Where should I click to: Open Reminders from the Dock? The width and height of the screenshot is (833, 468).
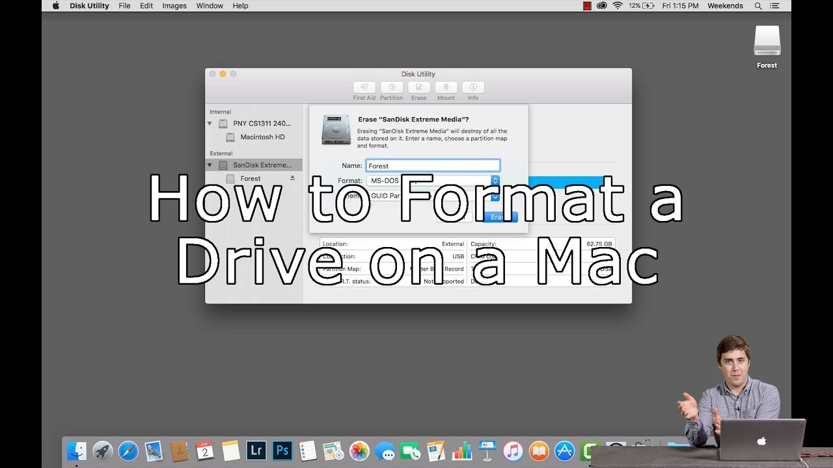coord(308,451)
